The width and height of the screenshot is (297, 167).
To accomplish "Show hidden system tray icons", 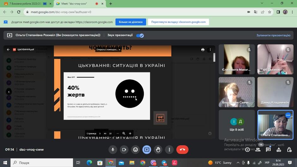I will (238, 163).
